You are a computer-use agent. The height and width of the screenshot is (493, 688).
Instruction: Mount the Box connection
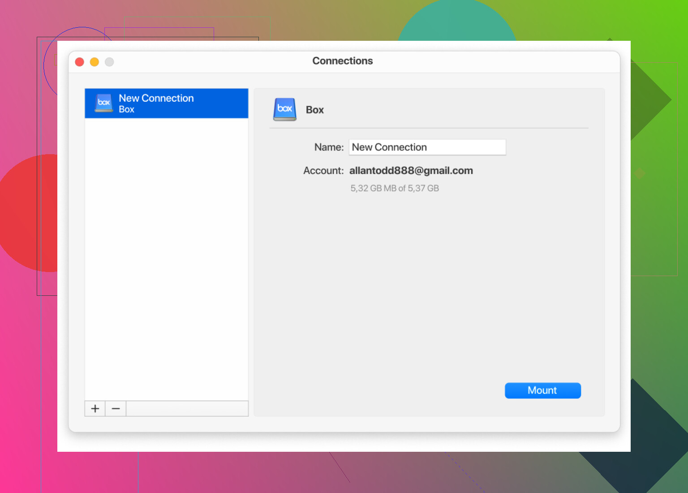tap(542, 390)
